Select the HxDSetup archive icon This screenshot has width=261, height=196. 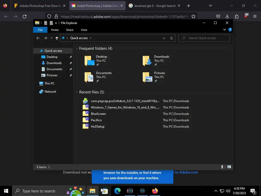(86, 126)
